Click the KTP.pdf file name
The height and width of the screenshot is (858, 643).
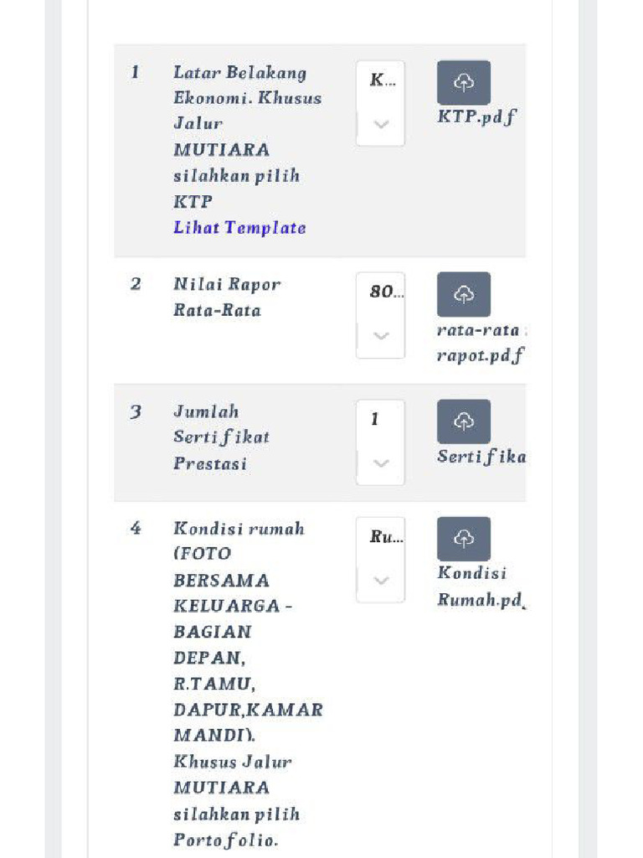point(476,116)
